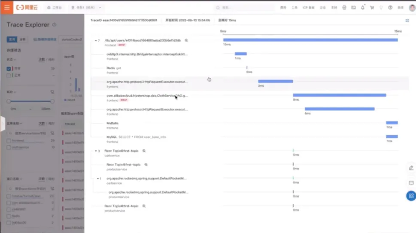Click the help question mark icon
This screenshot has height=233, width=416.
390,8
